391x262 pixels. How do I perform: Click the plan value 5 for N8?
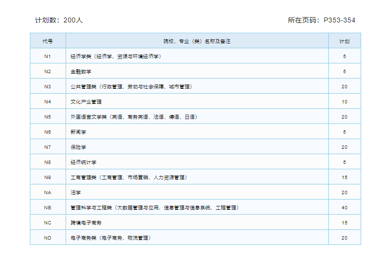[x=345, y=162]
